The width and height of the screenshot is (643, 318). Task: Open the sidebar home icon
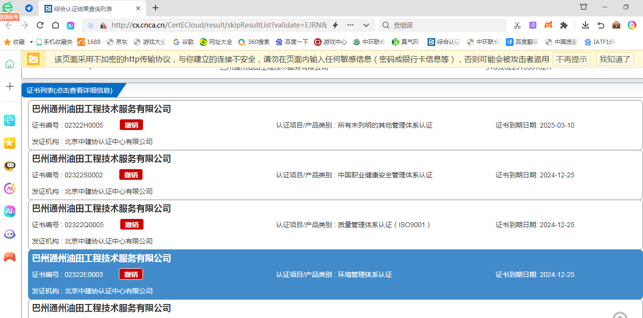coord(10,64)
